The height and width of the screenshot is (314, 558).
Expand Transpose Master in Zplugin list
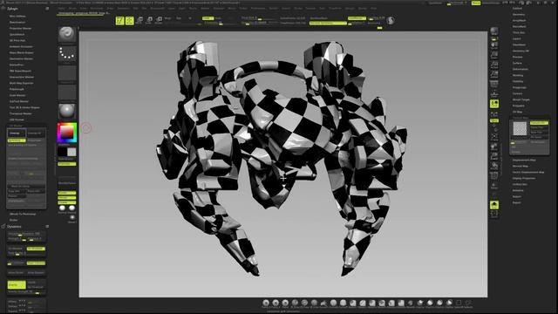[x=20, y=113]
